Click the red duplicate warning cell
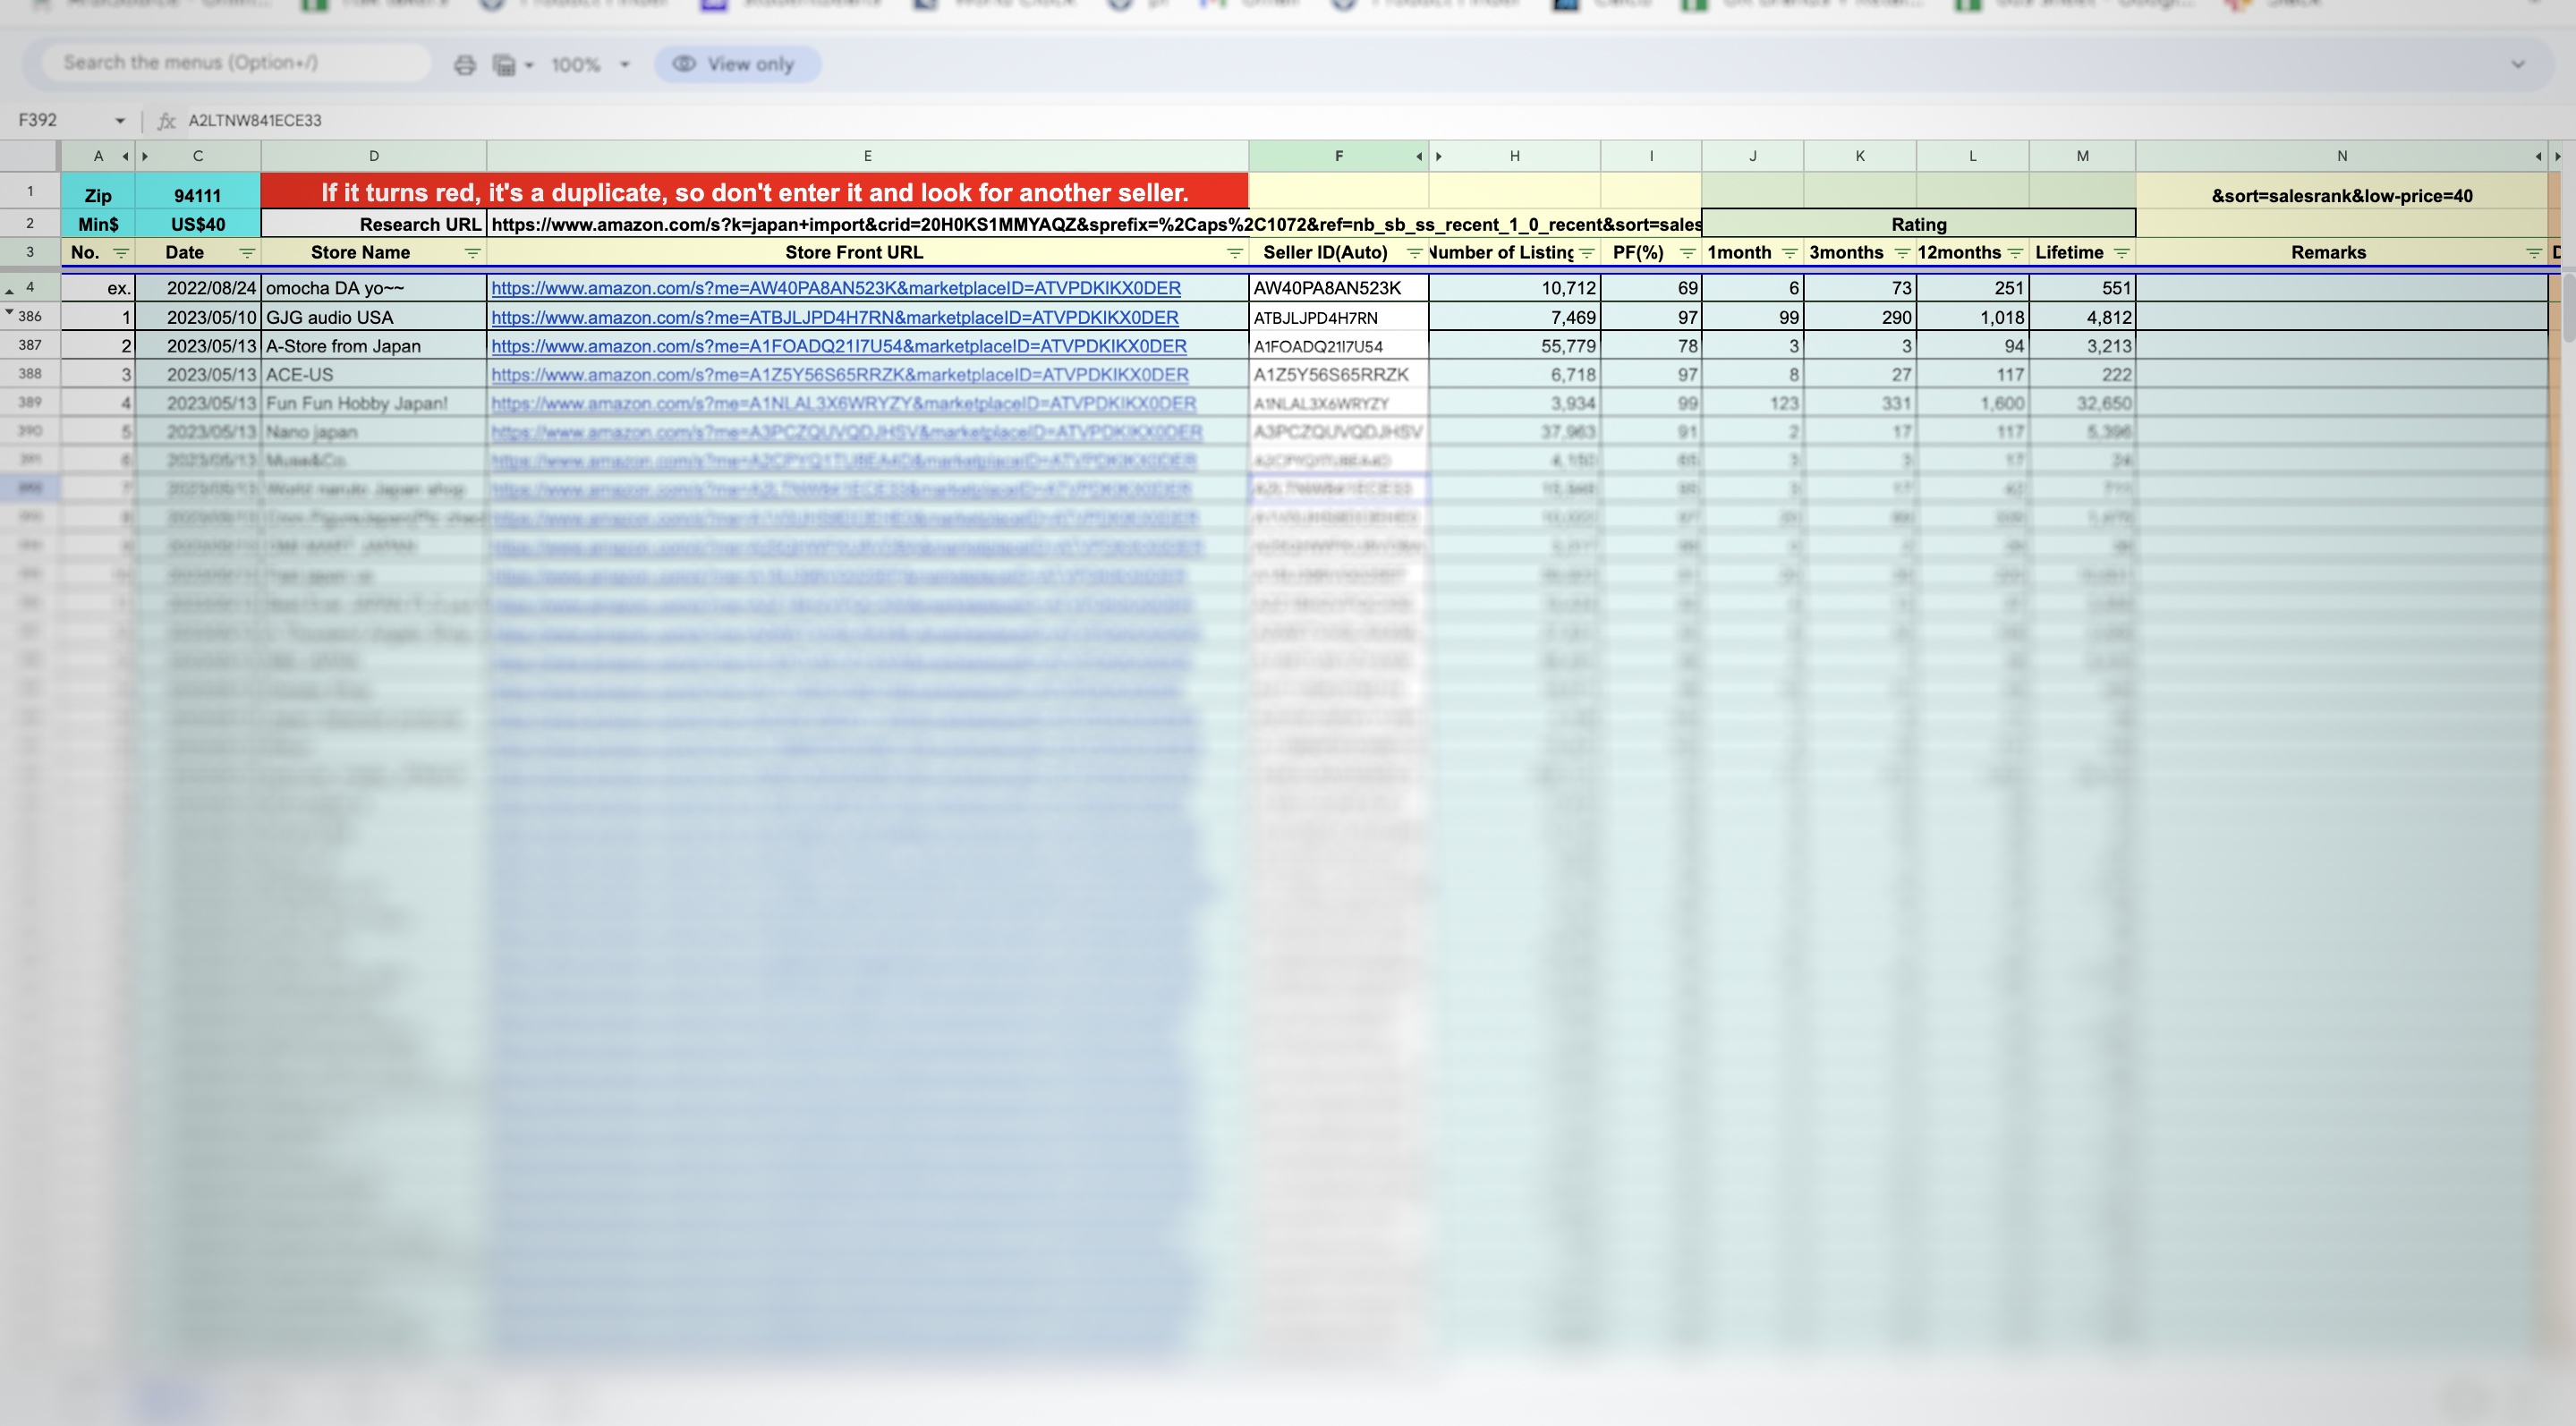Screen dimensions: 2576x1426 coord(754,192)
